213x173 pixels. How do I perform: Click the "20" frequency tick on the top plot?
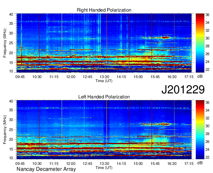coord(11,53)
